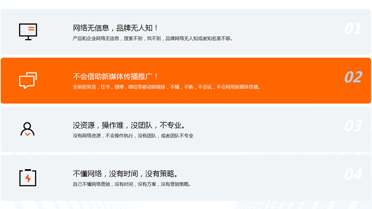Open the heading 不懂网络，没有时间，没有策略。
This screenshot has width=372, height=209.
point(125,174)
